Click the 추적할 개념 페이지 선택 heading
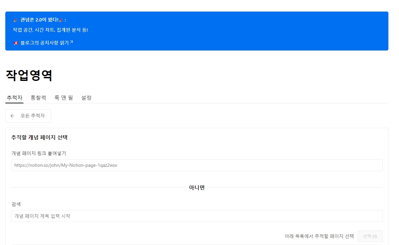The height and width of the screenshot is (245, 399). click(39, 137)
